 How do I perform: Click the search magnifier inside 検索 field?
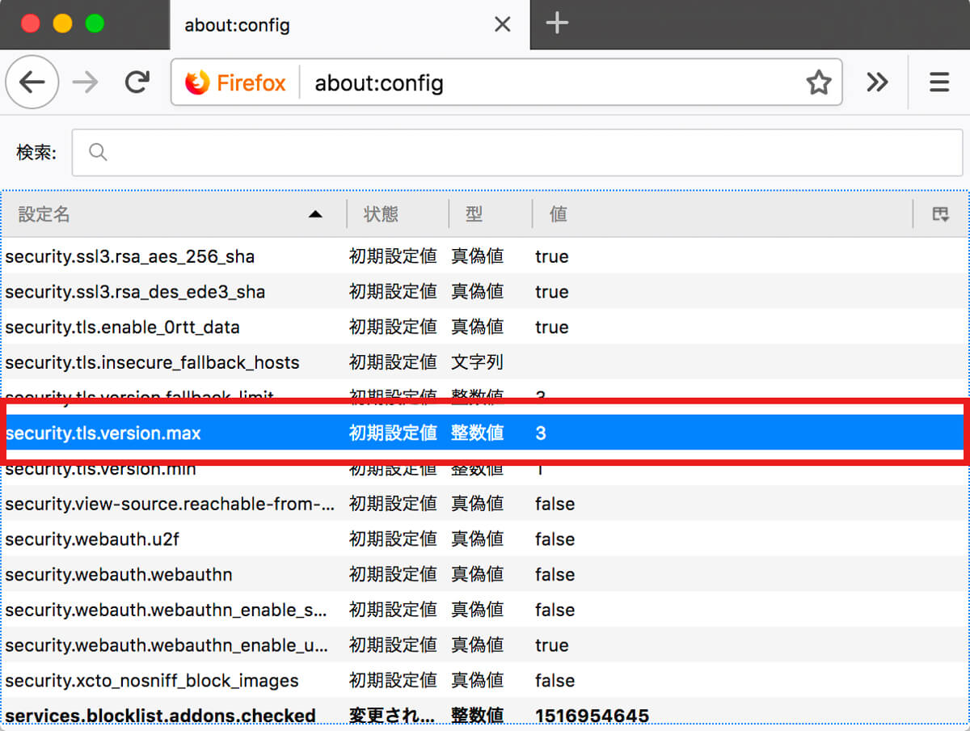pyautogui.click(x=98, y=151)
